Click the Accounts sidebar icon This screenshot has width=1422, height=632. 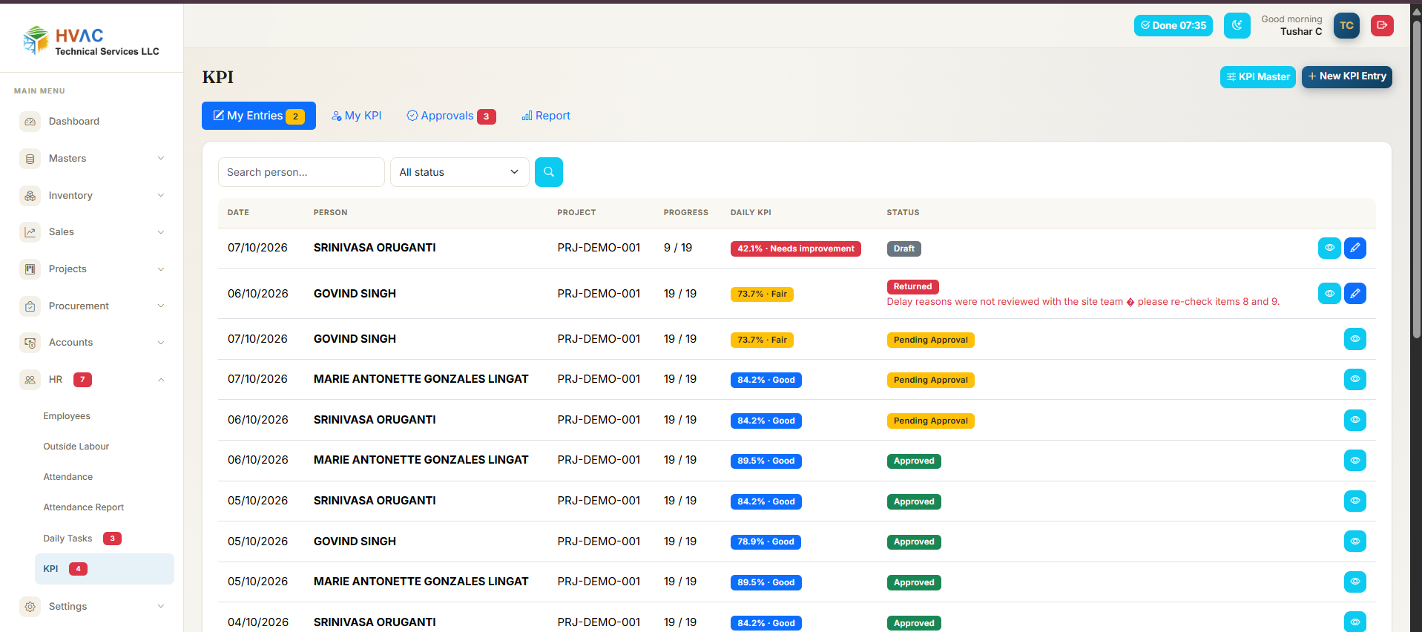[30, 343]
